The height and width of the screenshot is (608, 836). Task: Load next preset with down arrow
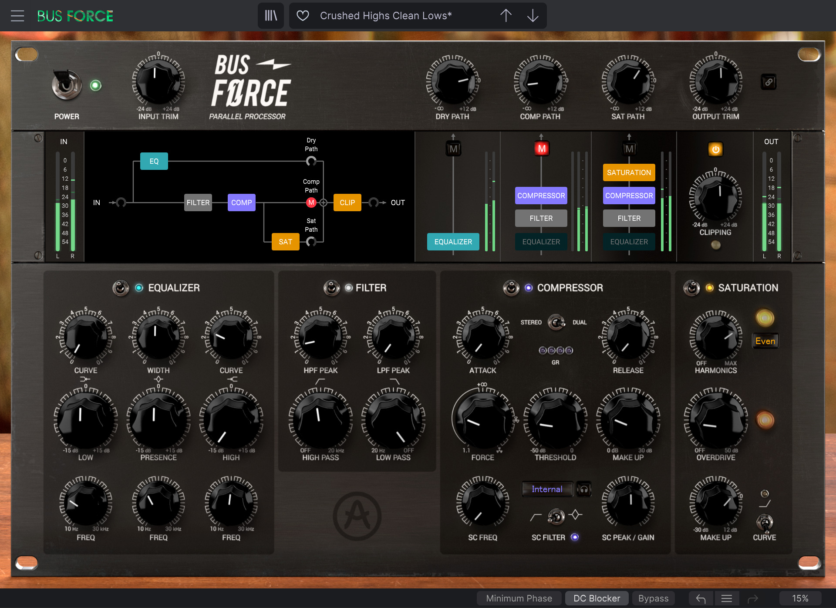point(533,16)
